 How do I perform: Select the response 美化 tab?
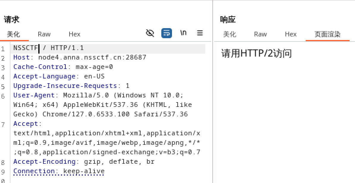pyautogui.click(x=230, y=34)
